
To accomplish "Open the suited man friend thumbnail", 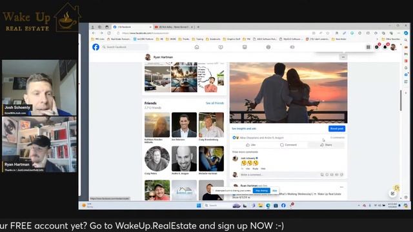I will (184, 124).
